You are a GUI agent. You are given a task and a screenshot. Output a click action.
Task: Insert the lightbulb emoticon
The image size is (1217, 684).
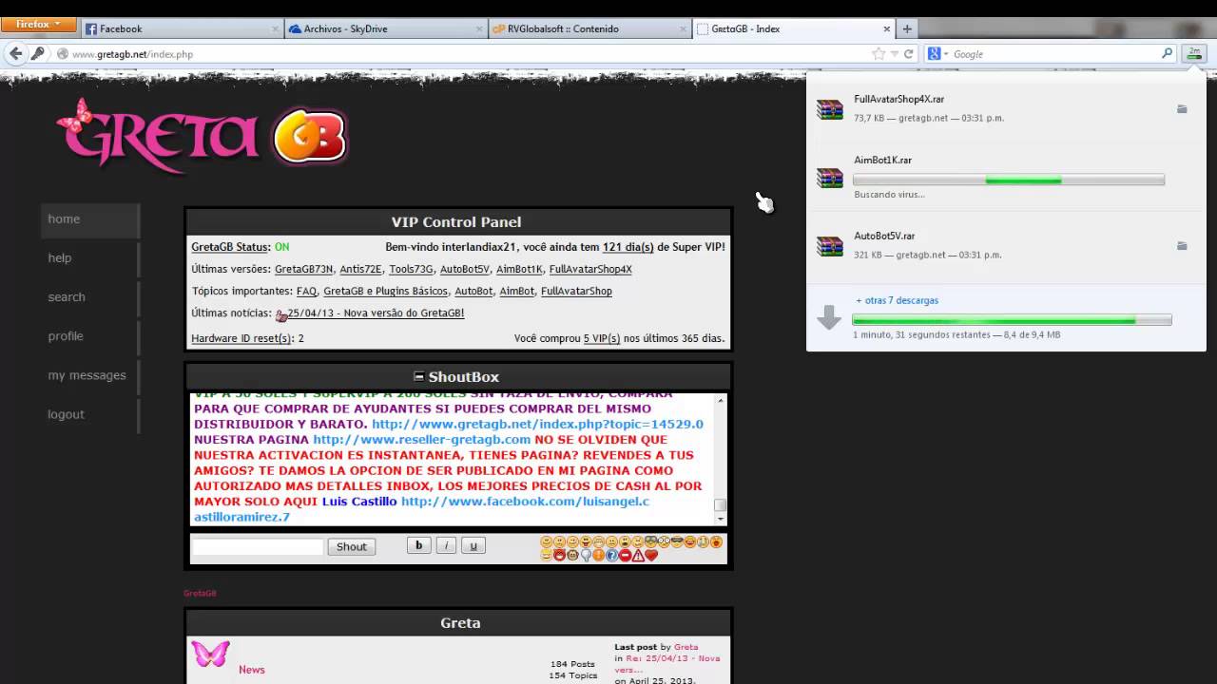(x=586, y=555)
